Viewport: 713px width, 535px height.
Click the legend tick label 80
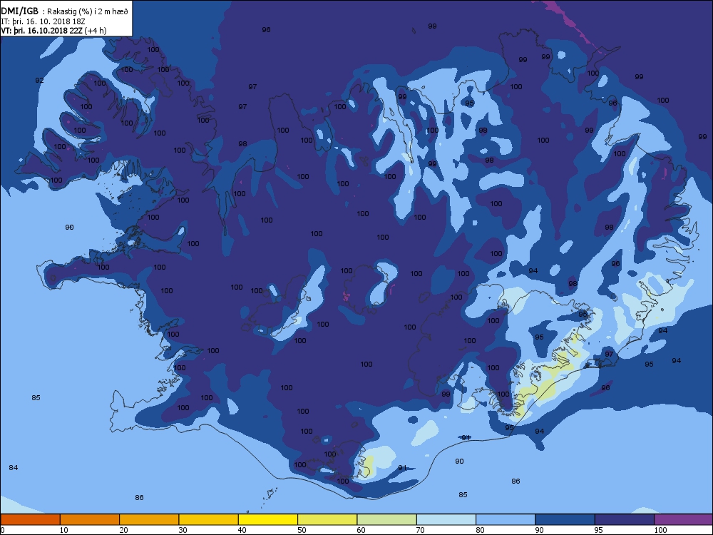(480, 530)
